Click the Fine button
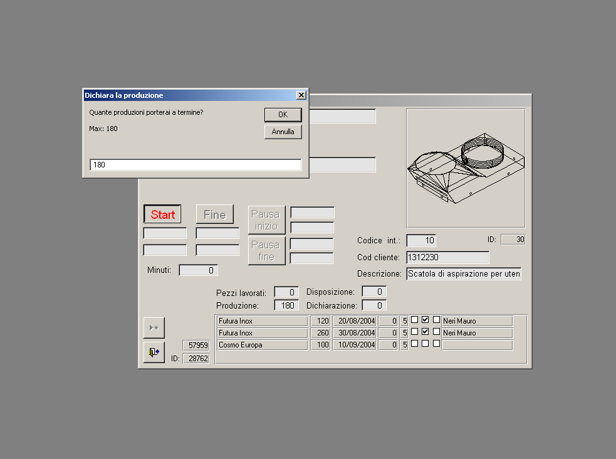This screenshot has width=616, height=459. 215,214
